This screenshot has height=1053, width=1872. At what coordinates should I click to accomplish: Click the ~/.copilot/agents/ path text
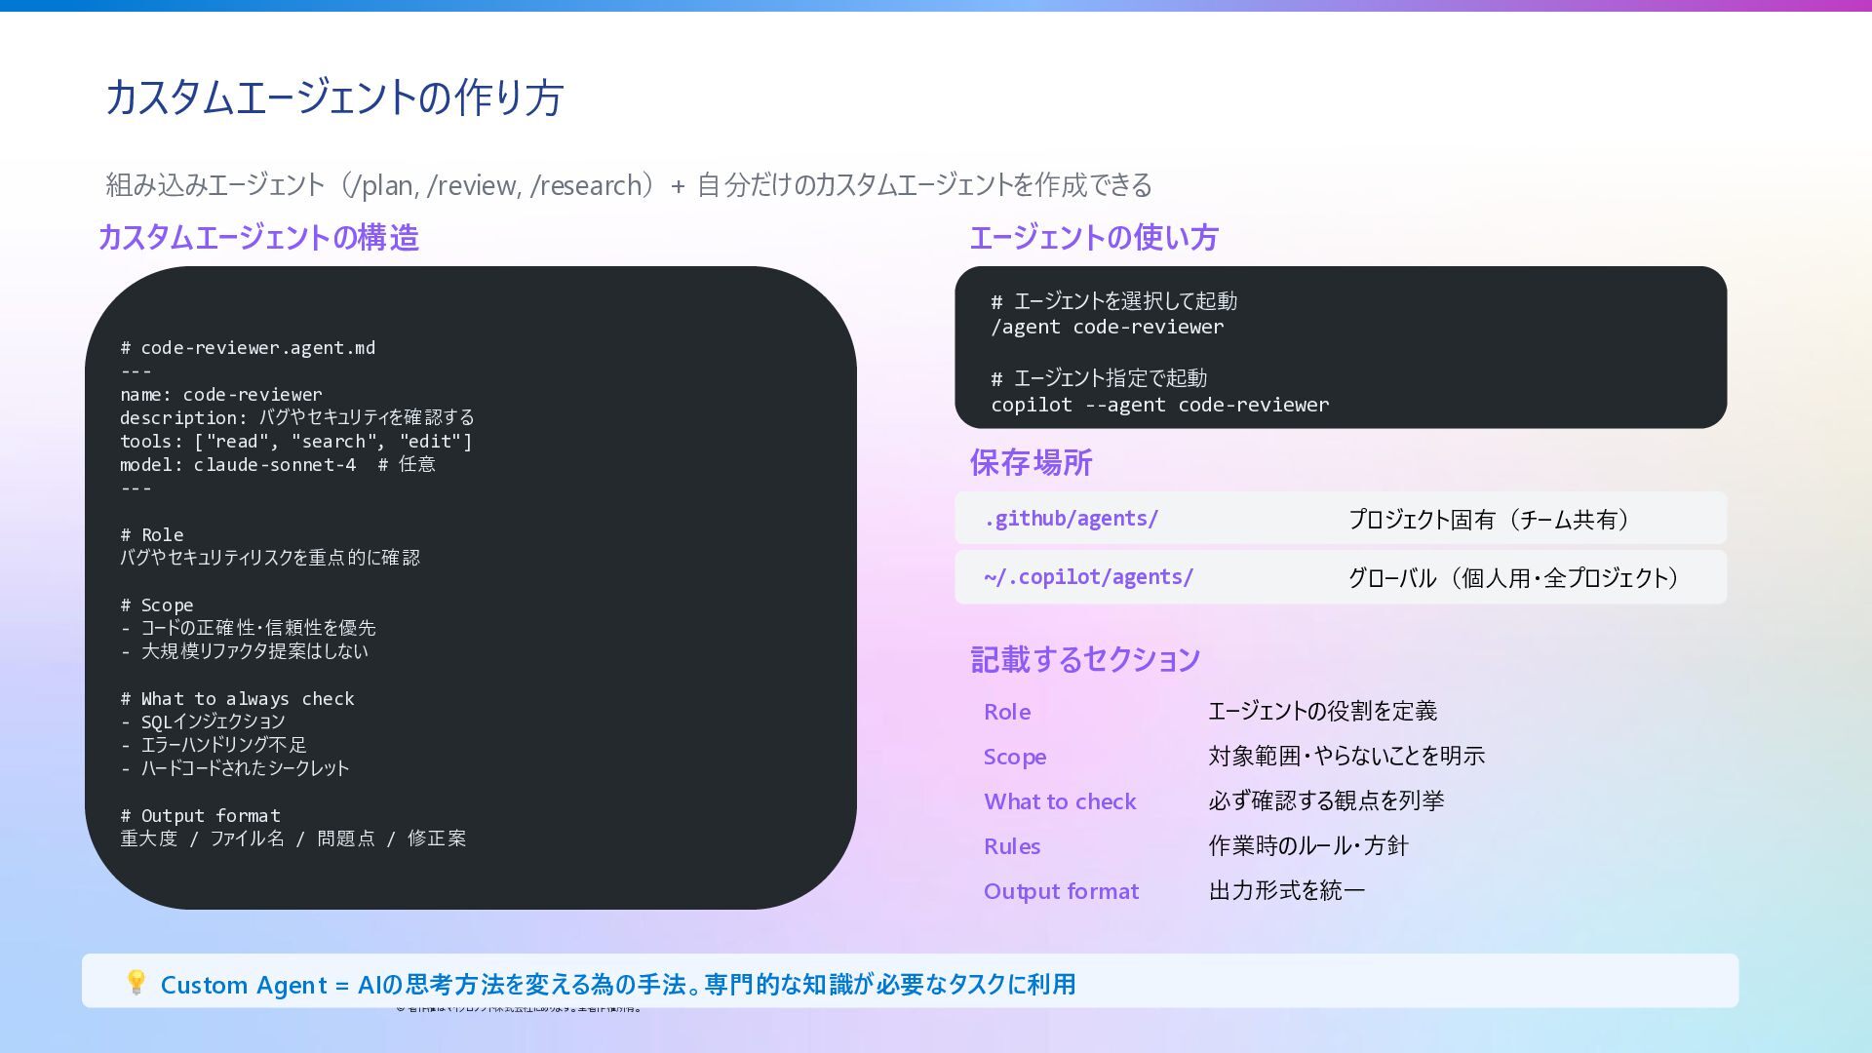[1088, 577]
